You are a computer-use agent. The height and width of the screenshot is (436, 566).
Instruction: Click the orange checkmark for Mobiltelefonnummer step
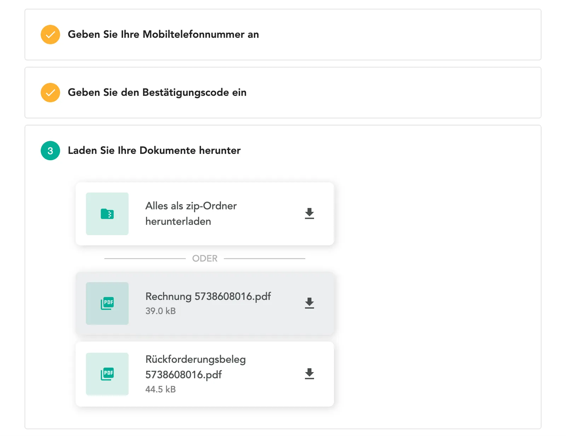coord(50,34)
